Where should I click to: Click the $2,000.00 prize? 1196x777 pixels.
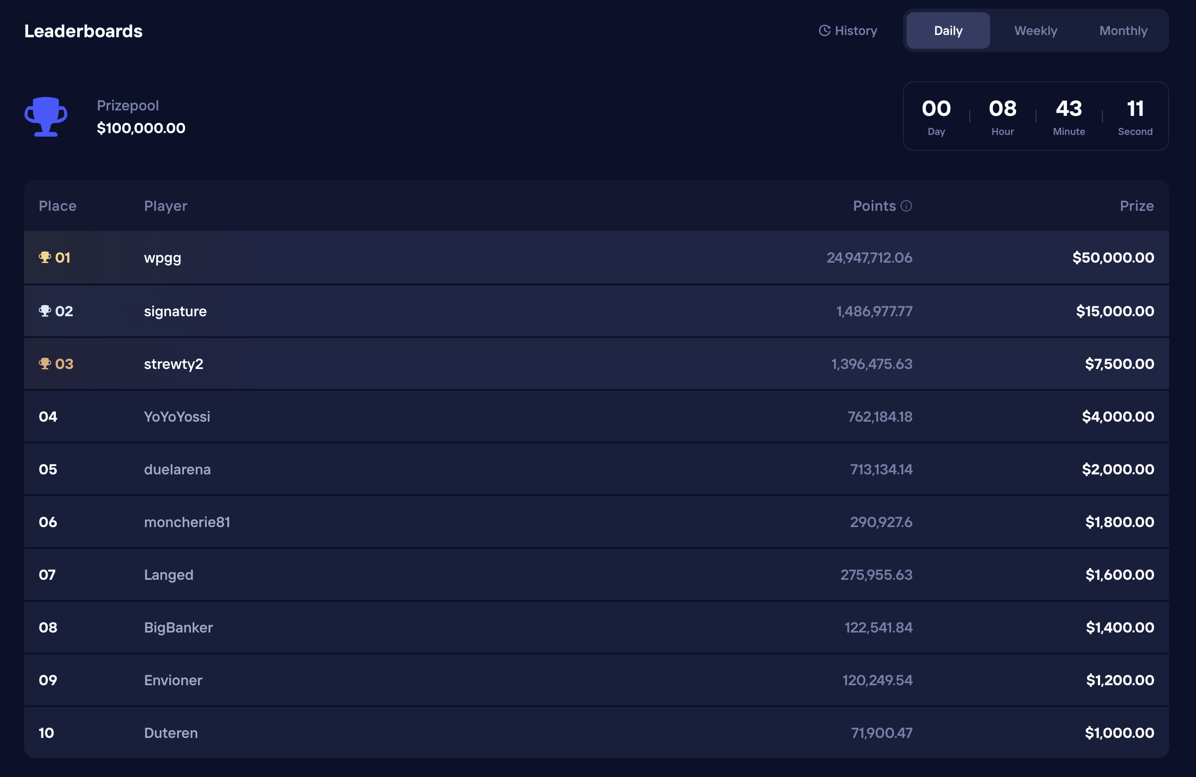(1117, 470)
